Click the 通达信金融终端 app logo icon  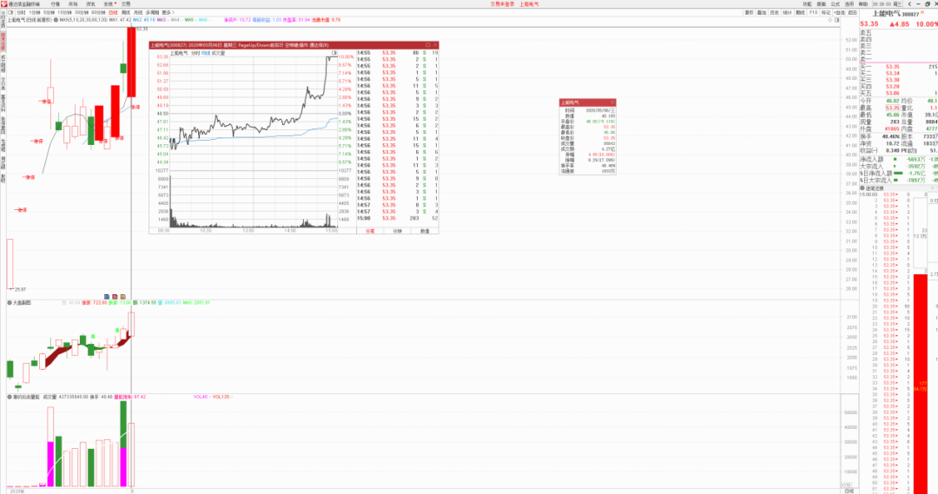pyautogui.click(x=3, y=3)
